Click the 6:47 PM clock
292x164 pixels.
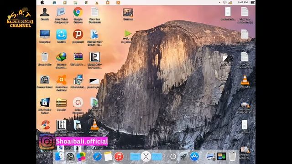(243, 2)
